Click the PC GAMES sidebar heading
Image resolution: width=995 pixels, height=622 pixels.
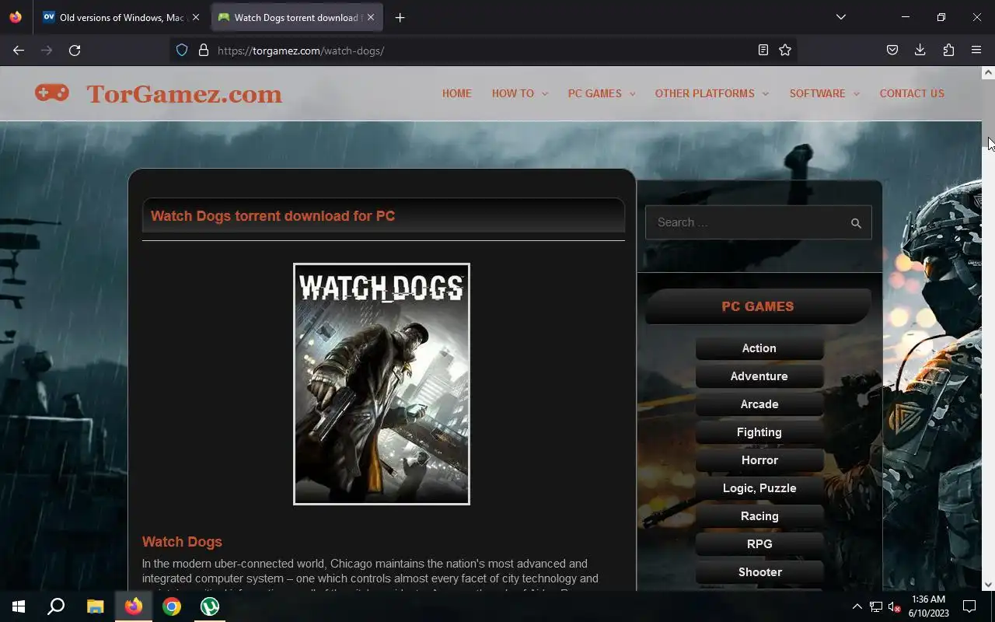pos(758,306)
